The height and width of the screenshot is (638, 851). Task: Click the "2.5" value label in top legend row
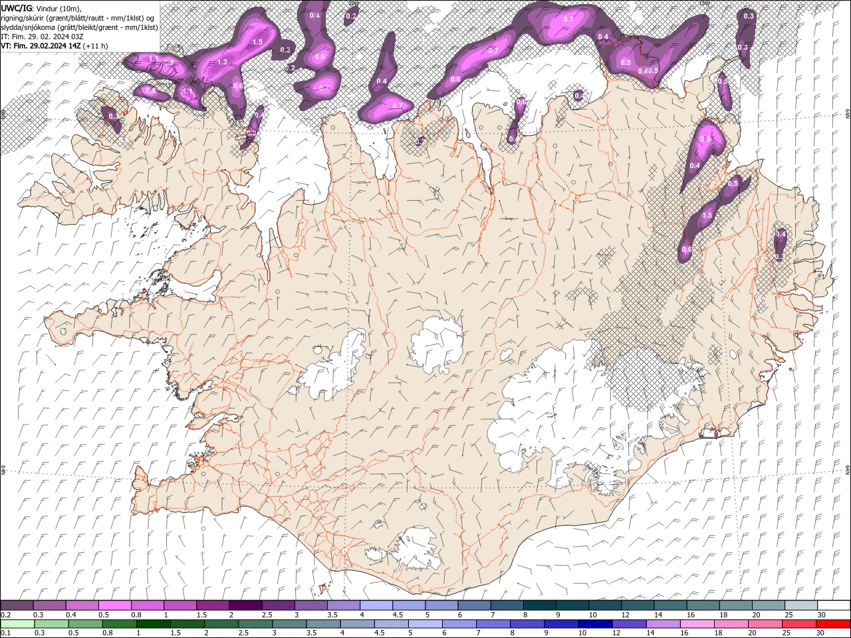click(x=267, y=615)
